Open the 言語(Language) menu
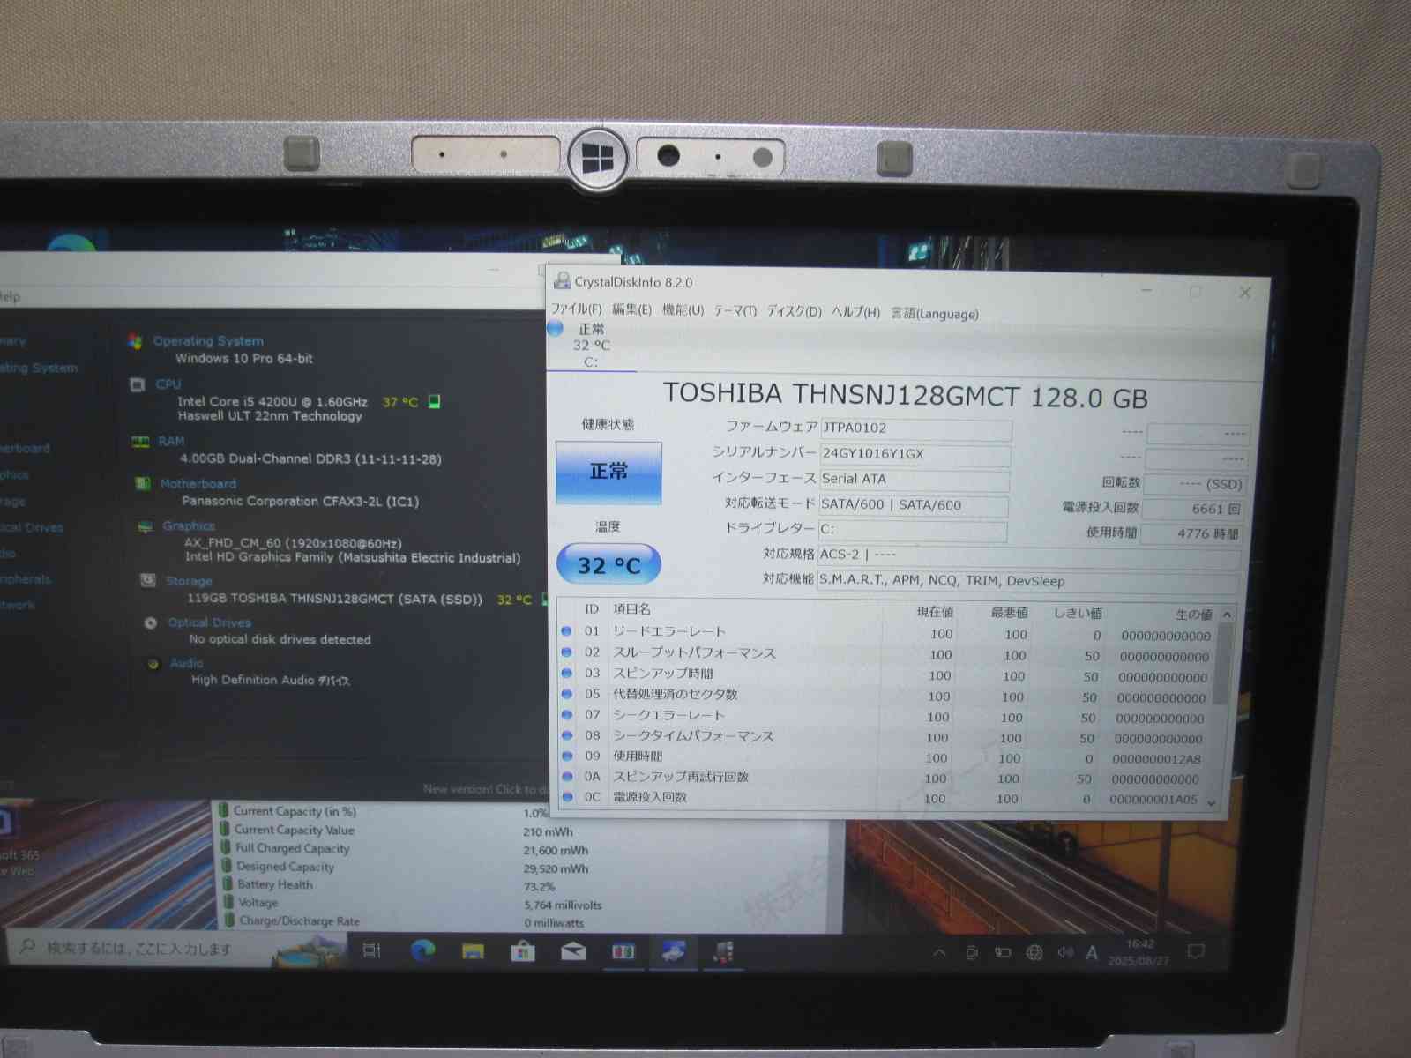The width and height of the screenshot is (1411, 1058). 934,313
